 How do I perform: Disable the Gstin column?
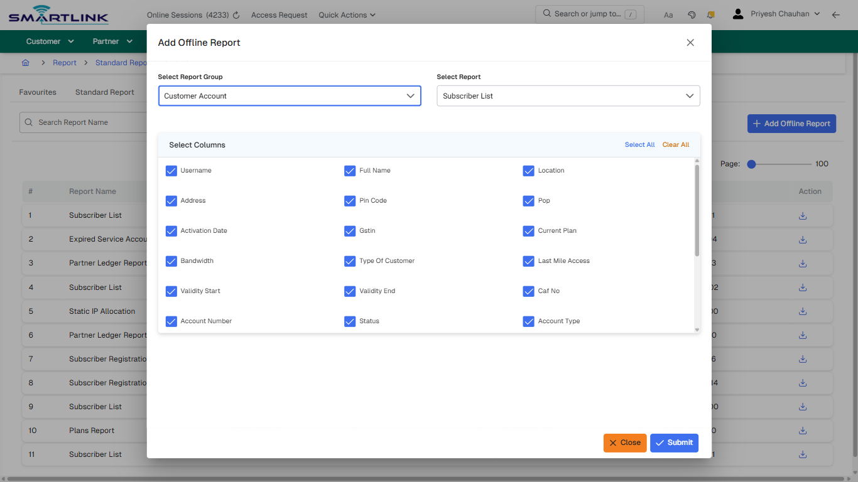pyautogui.click(x=350, y=231)
